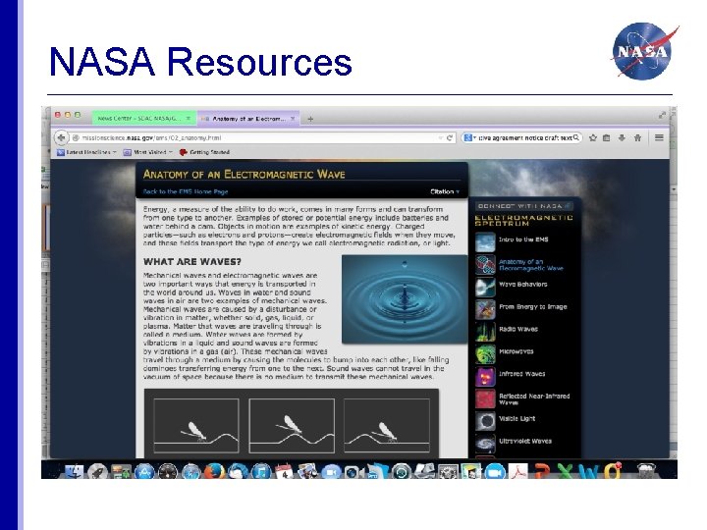
Task: Click the Anatomy of an Electromagnetic Wave title
Action: pyautogui.click(x=244, y=175)
